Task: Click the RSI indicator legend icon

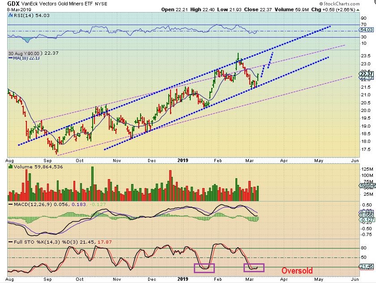Action: point(11,15)
